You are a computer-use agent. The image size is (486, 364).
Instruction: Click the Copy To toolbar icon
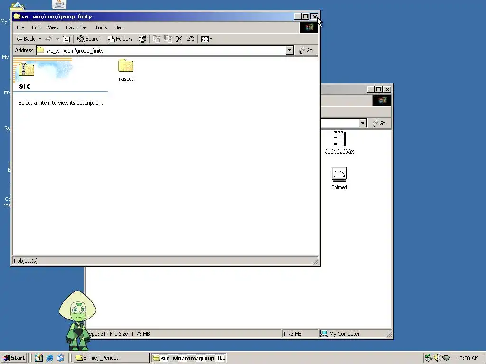point(168,39)
